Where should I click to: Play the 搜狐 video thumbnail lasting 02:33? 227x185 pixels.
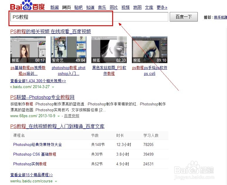[109, 50]
